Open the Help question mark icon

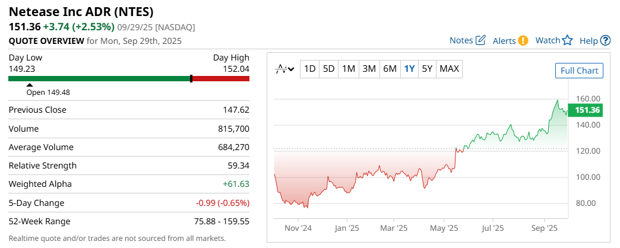pyautogui.click(x=605, y=40)
